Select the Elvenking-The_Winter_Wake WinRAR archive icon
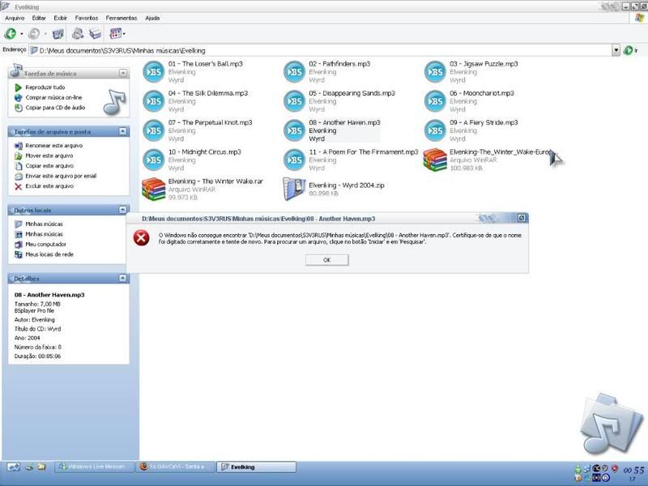The height and width of the screenshot is (486, 648). [435, 160]
